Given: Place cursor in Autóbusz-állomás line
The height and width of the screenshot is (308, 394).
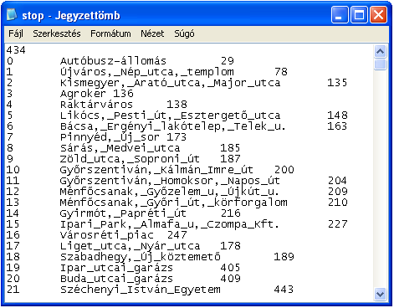Looking at the screenshot, I should pos(113,61).
